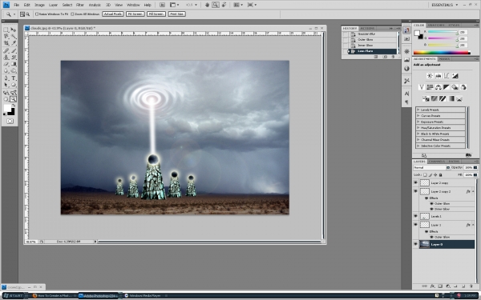
Task: Select the Crop tool
Action: coord(6,43)
